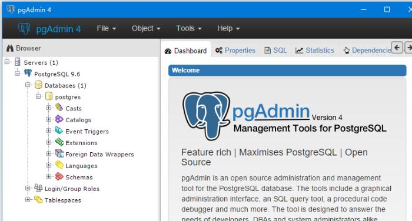
Task: Collapse the postgres database node
Action: (x=38, y=96)
